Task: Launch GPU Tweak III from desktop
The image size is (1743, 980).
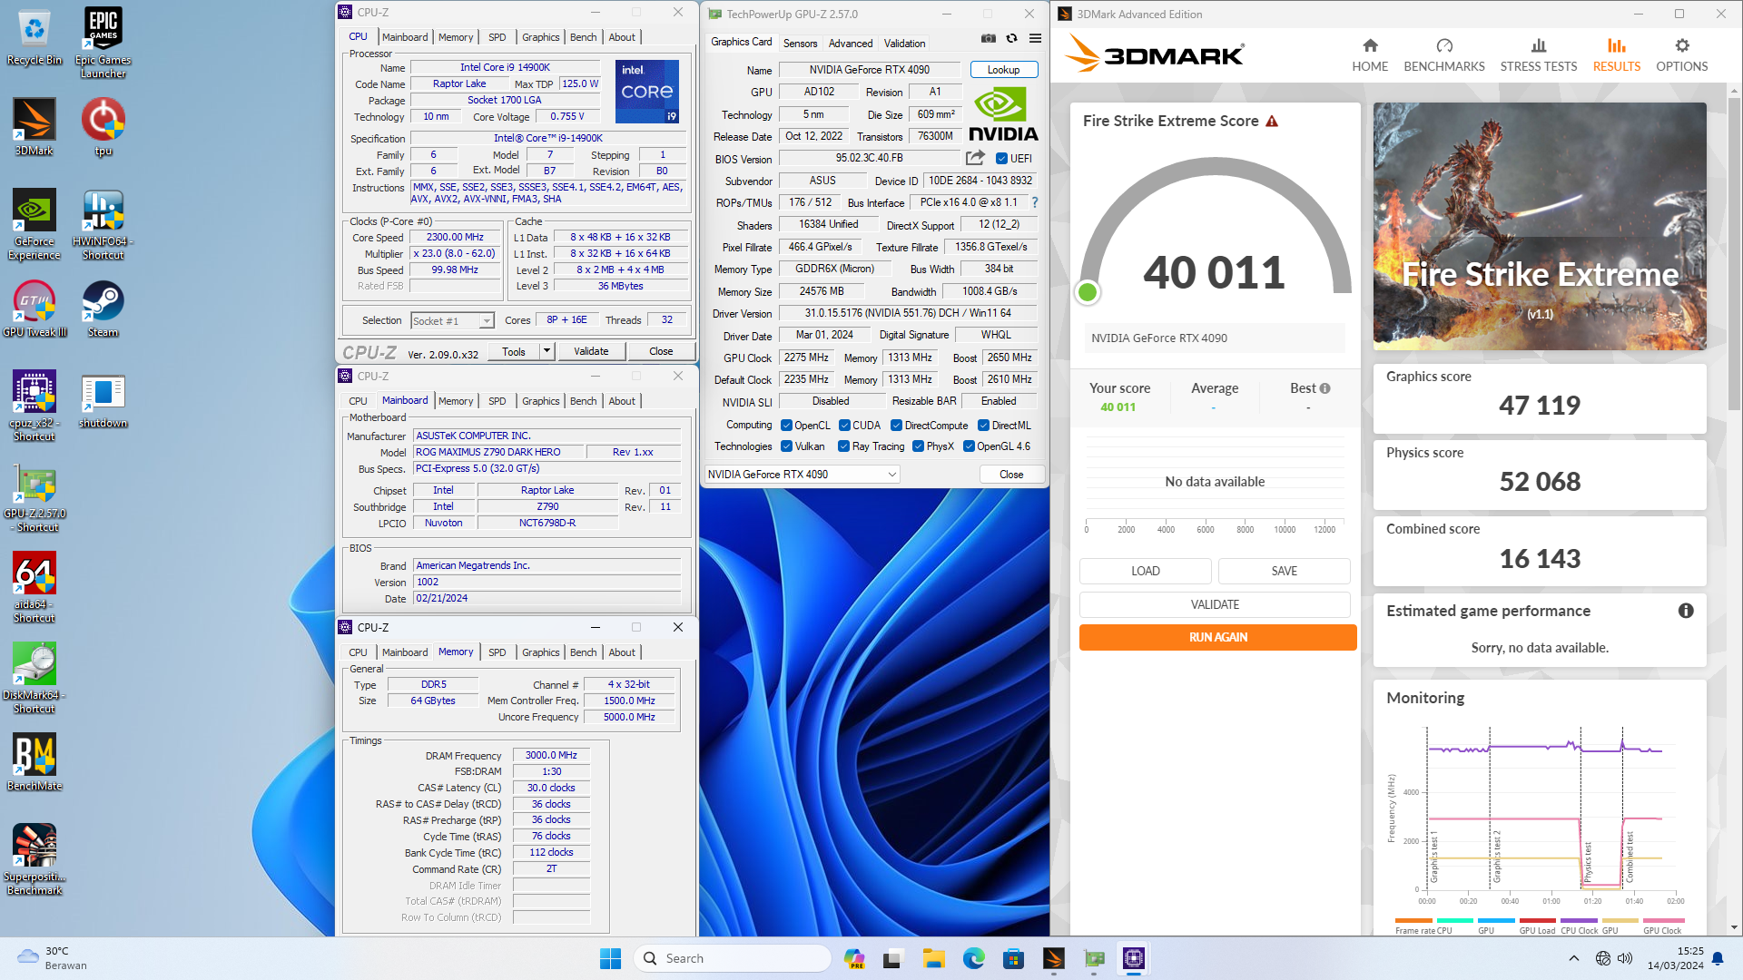Action: pyautogui.click(x=34, y=309)
